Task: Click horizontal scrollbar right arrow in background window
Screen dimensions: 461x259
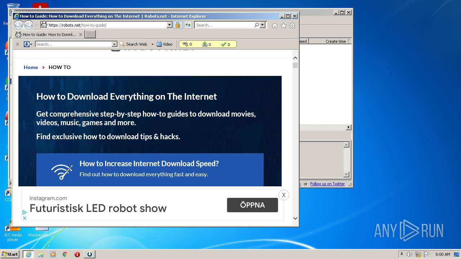Action: (348, 127)
